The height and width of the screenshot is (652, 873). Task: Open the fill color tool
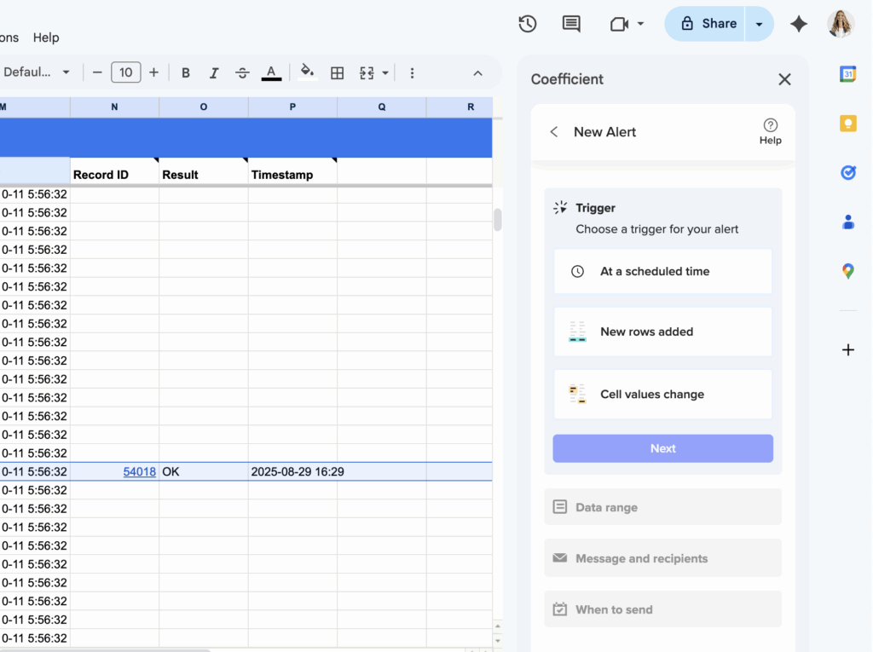(308, 72)
